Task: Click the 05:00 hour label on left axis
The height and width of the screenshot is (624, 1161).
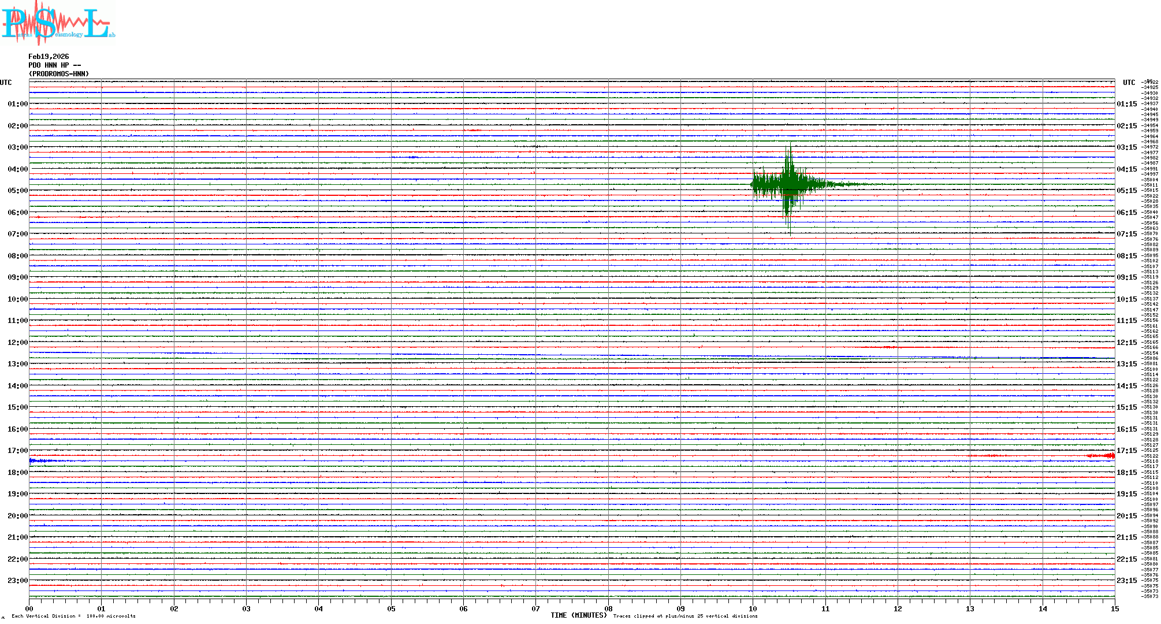Action: coord(17,191)
